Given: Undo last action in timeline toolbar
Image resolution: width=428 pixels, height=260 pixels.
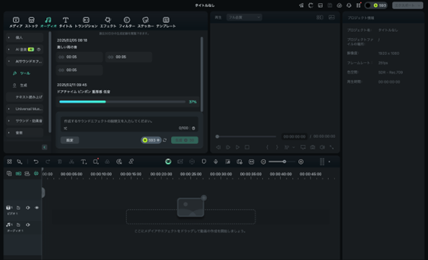Looking at the screenshot, I should 36,162.
